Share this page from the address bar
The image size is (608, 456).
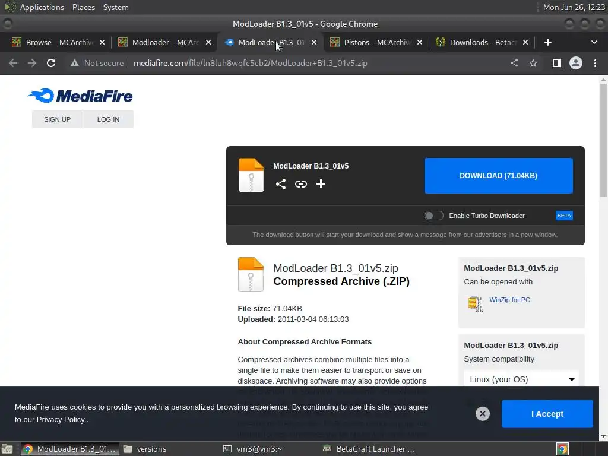tap(514, 63)
